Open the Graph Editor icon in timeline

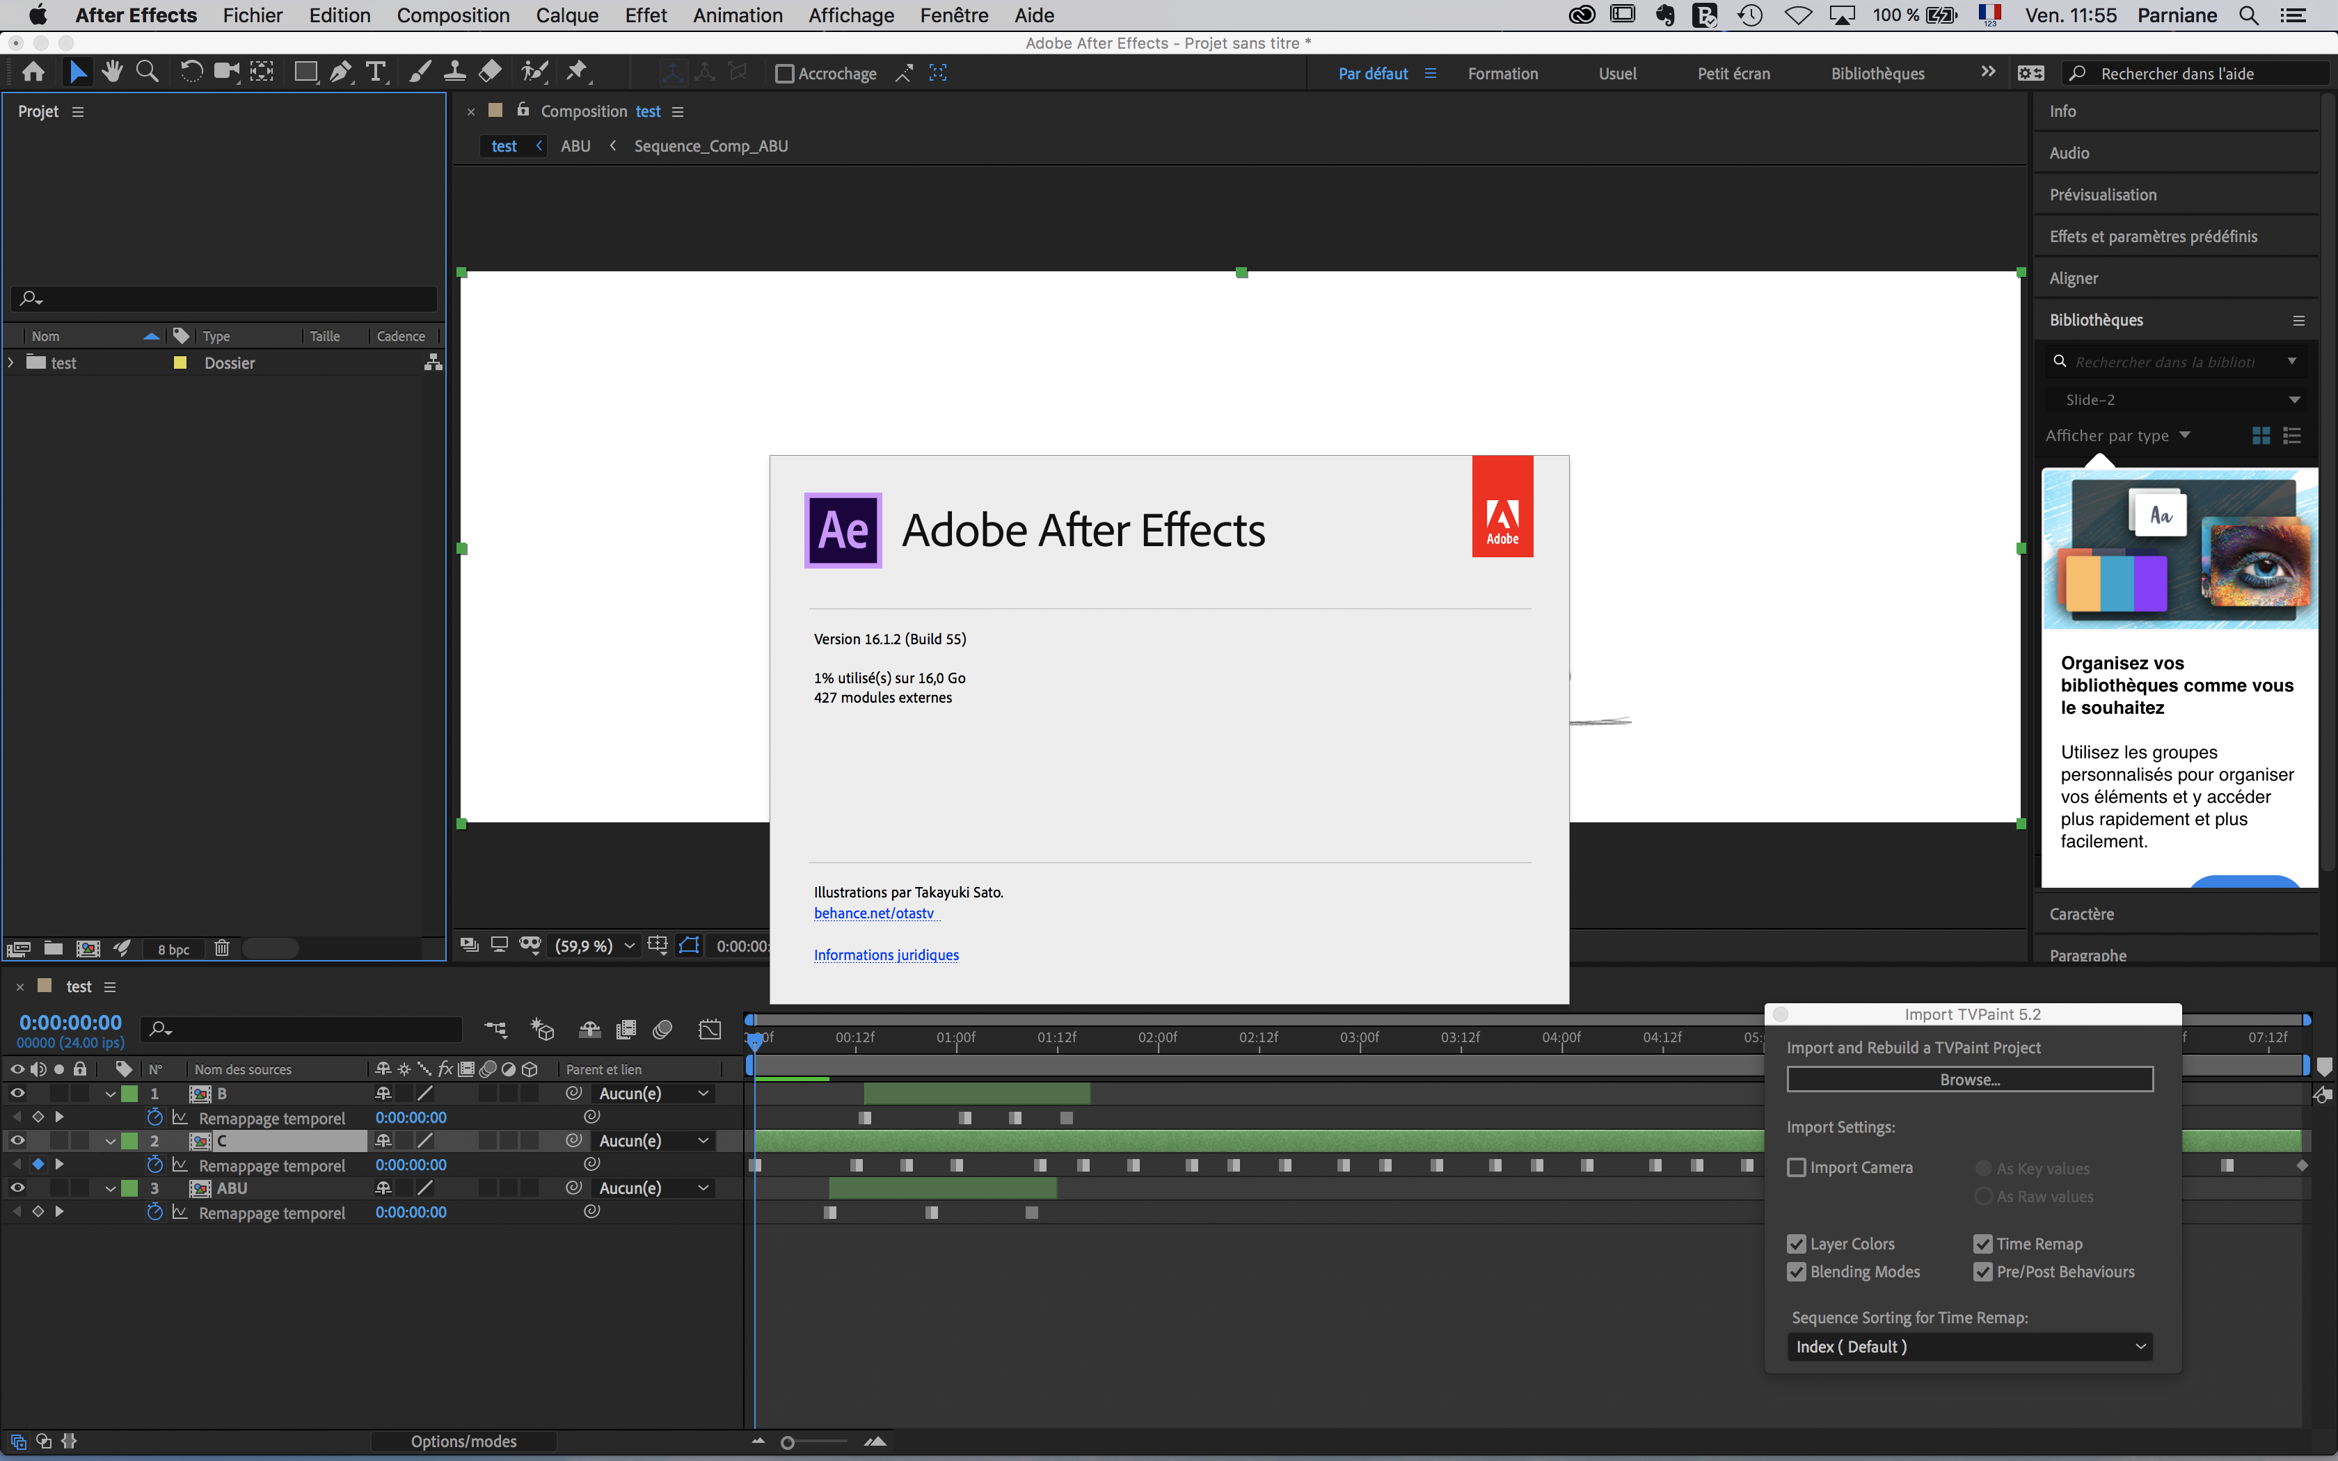[x=710, y=1030]
